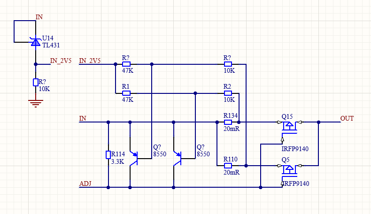Select the top-right 10K resistor above R2
The height and width of the screenshot is (214, 371).
point(228,64)
